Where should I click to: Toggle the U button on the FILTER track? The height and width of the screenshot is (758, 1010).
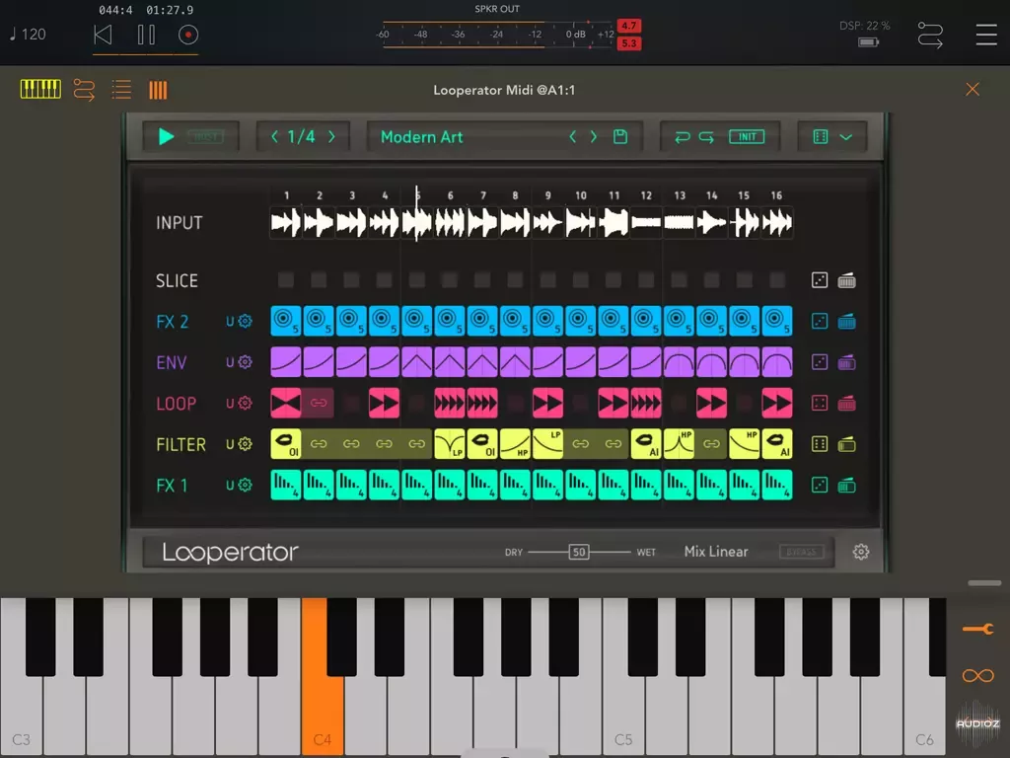pyautogui.click(x=230, y=444)
